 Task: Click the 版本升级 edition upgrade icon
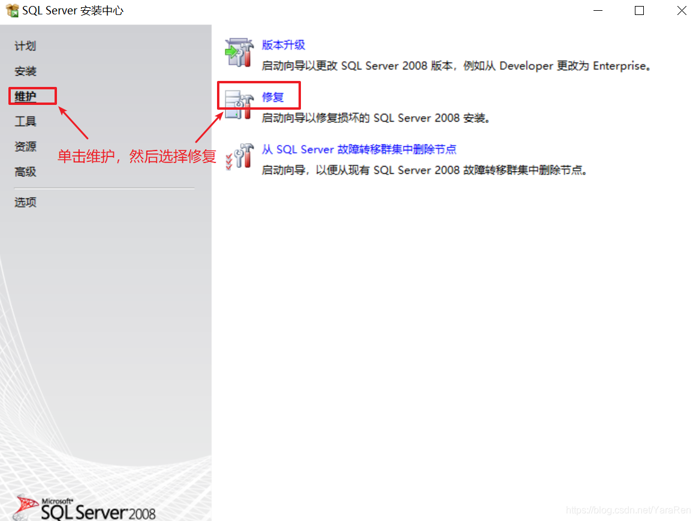239,52
